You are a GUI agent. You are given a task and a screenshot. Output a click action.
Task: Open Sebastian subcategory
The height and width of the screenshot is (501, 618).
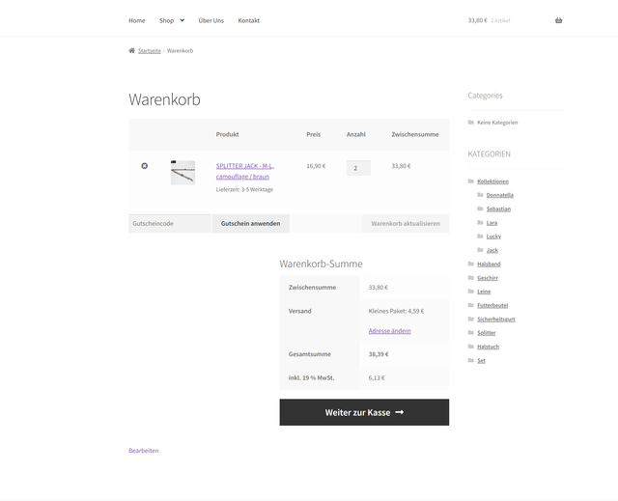pos(498,209)
